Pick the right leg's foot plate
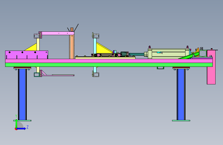The image size is (223, 145). click(181, 120)
